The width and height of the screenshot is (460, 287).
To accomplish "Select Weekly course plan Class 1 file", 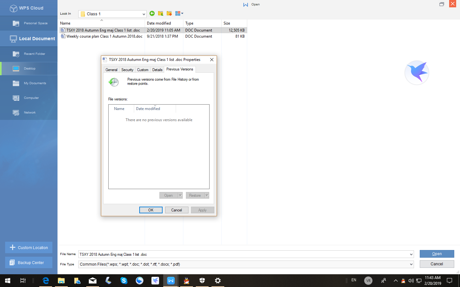I will point(153,36).
